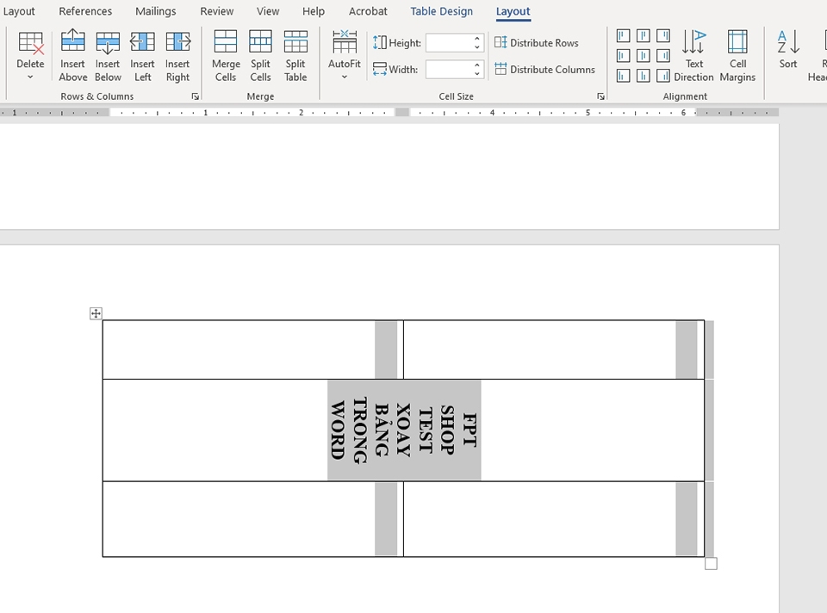Click the bottom-left table cell
This screenshot has width=827, height=613.
coord(252,519)
